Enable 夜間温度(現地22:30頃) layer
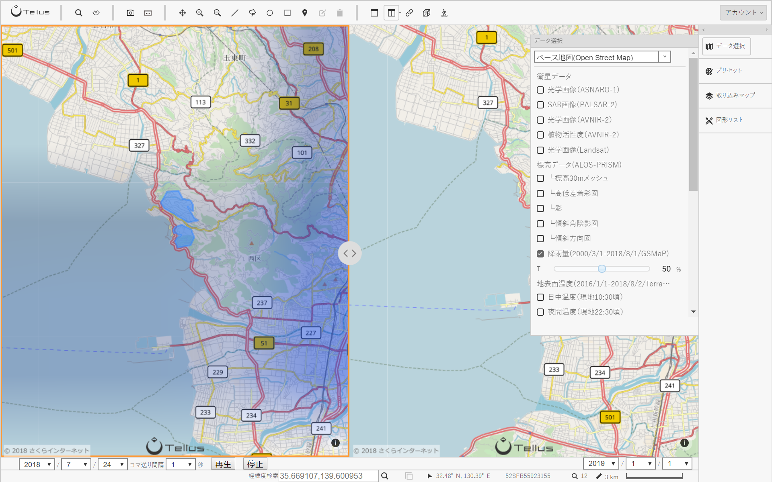Viewport: 772px width, 482px height. (x=540, y=312)
